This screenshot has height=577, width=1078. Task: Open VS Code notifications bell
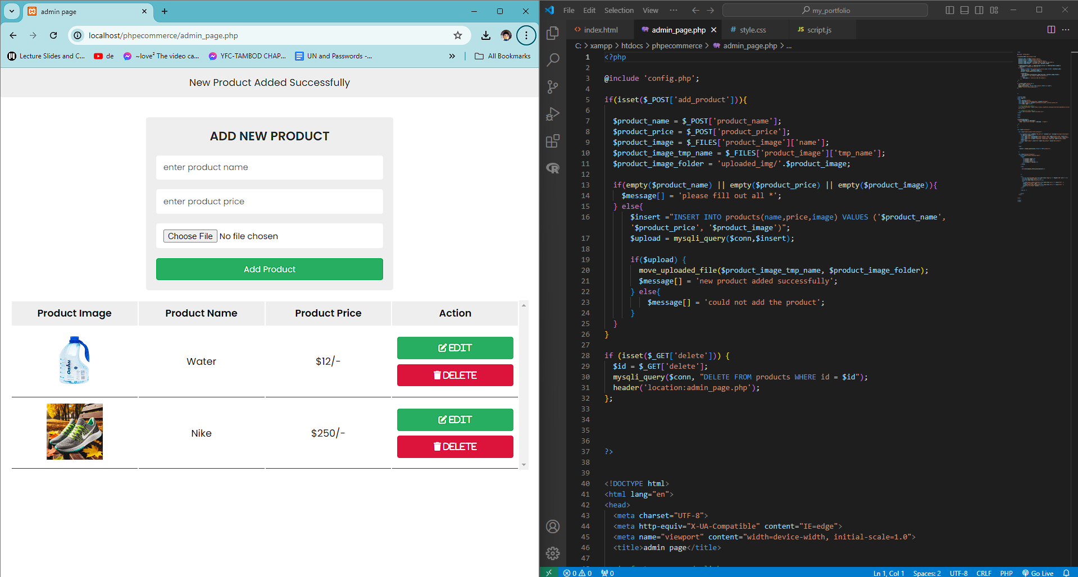pos(1066,573)
